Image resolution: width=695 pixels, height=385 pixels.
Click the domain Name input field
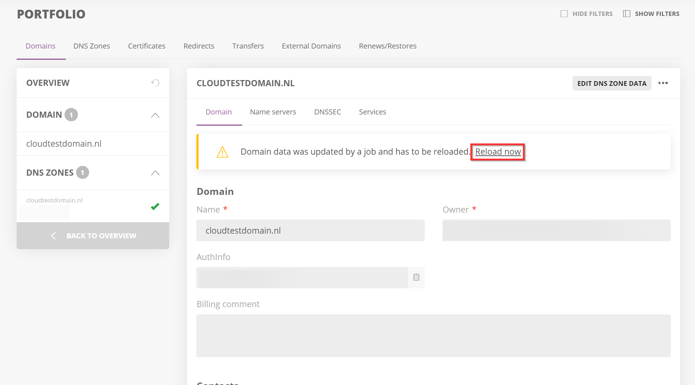pyautogui.click(x=311, y=230)
